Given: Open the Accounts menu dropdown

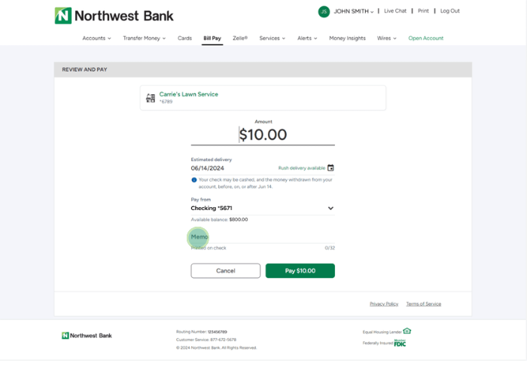Looking at the screenshot, I should click(96, 38).
